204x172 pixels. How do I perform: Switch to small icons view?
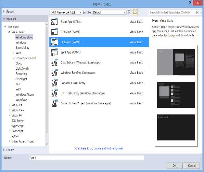tap(130, 12)
